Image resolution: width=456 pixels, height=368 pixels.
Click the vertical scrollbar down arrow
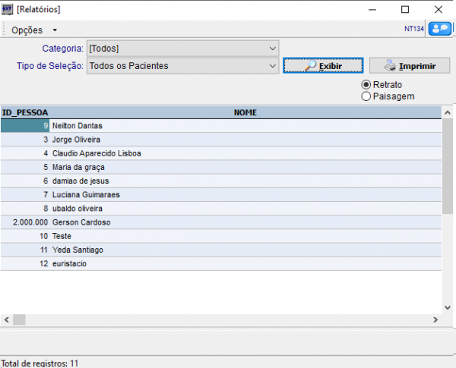point(448,307)
